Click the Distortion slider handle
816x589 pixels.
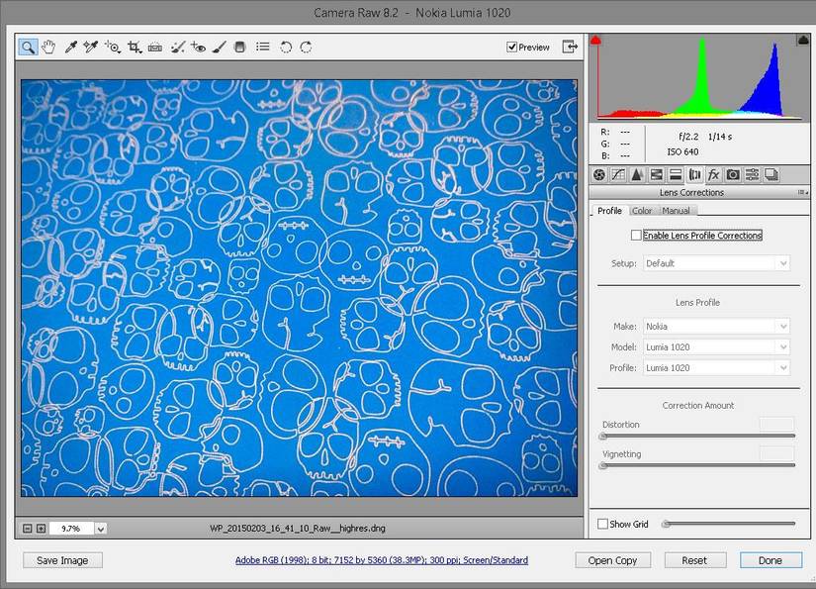coord(602,437)
